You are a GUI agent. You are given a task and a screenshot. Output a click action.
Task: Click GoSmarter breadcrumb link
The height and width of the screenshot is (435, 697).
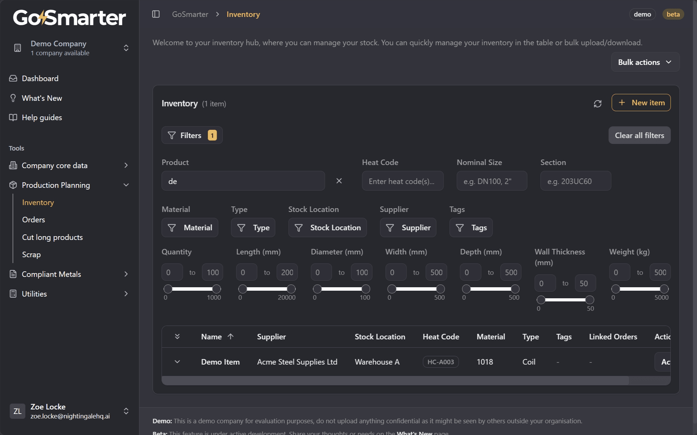(x=190, y=14)
